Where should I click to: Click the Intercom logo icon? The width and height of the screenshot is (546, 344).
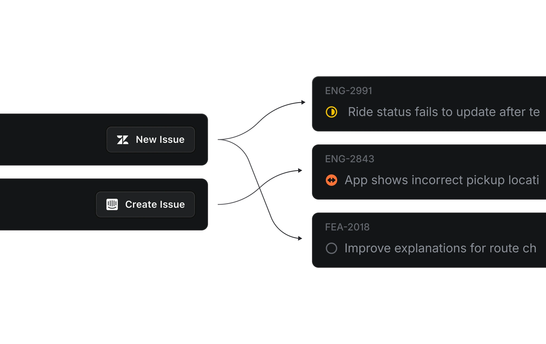pos(112,204)
